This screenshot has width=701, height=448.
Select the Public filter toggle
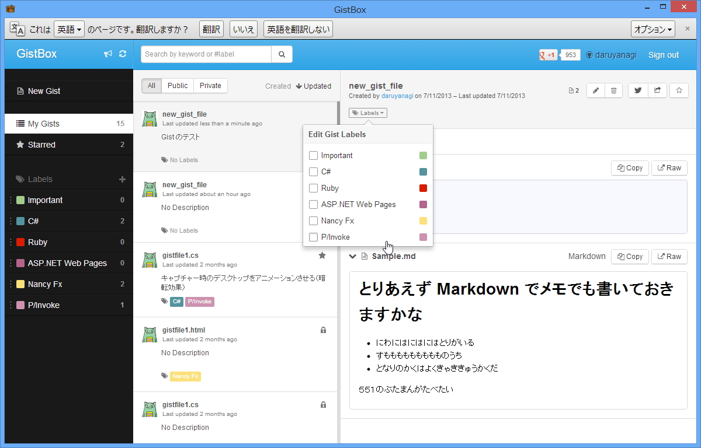click(x=178, y=86)
